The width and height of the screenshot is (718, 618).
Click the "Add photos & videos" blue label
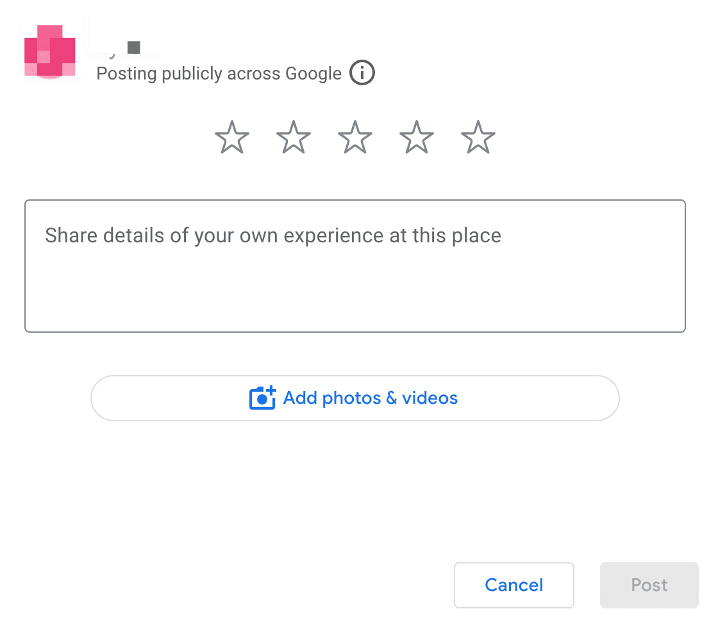[371, 398]
